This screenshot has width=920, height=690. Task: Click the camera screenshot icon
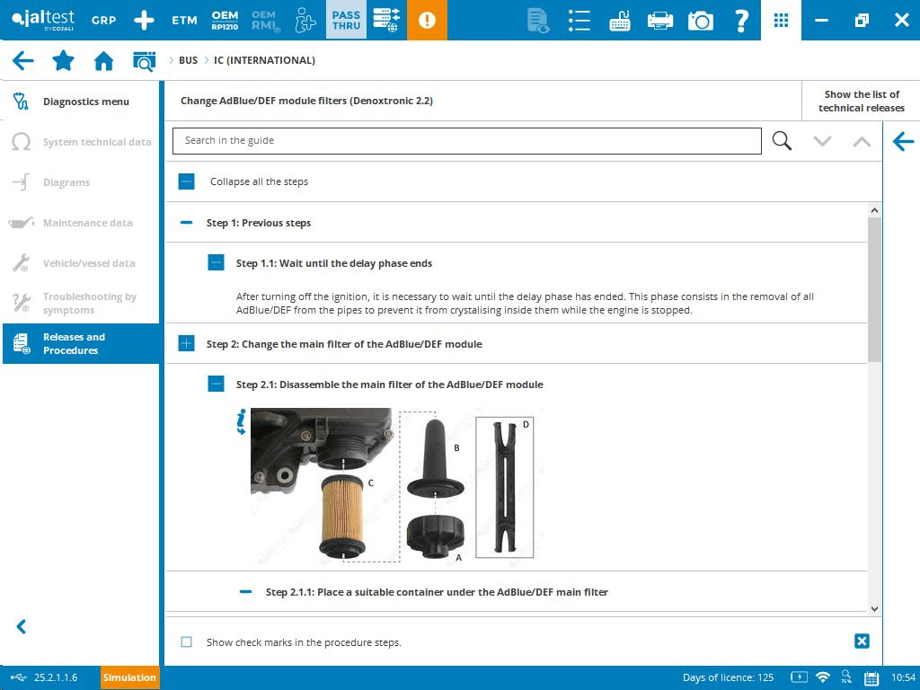pos(700,20)
